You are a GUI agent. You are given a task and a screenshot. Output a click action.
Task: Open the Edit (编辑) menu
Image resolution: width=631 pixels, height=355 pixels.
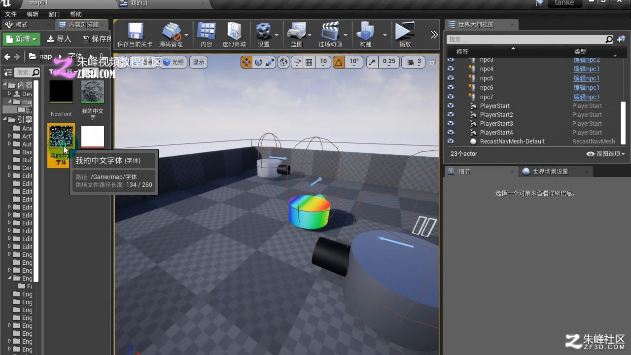pyautogui.click(x=33, y=14)
